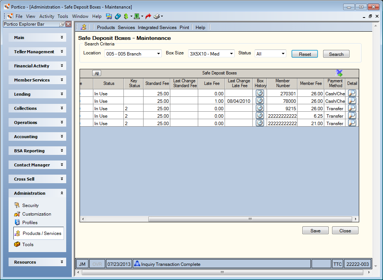Open box history for member 9215

point(260,108)
